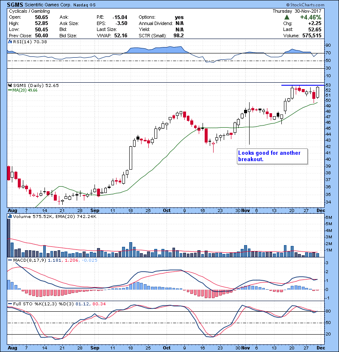Click the Dec label on the bottom date axis
Screen dimensions: 339x352
(321, 348)
